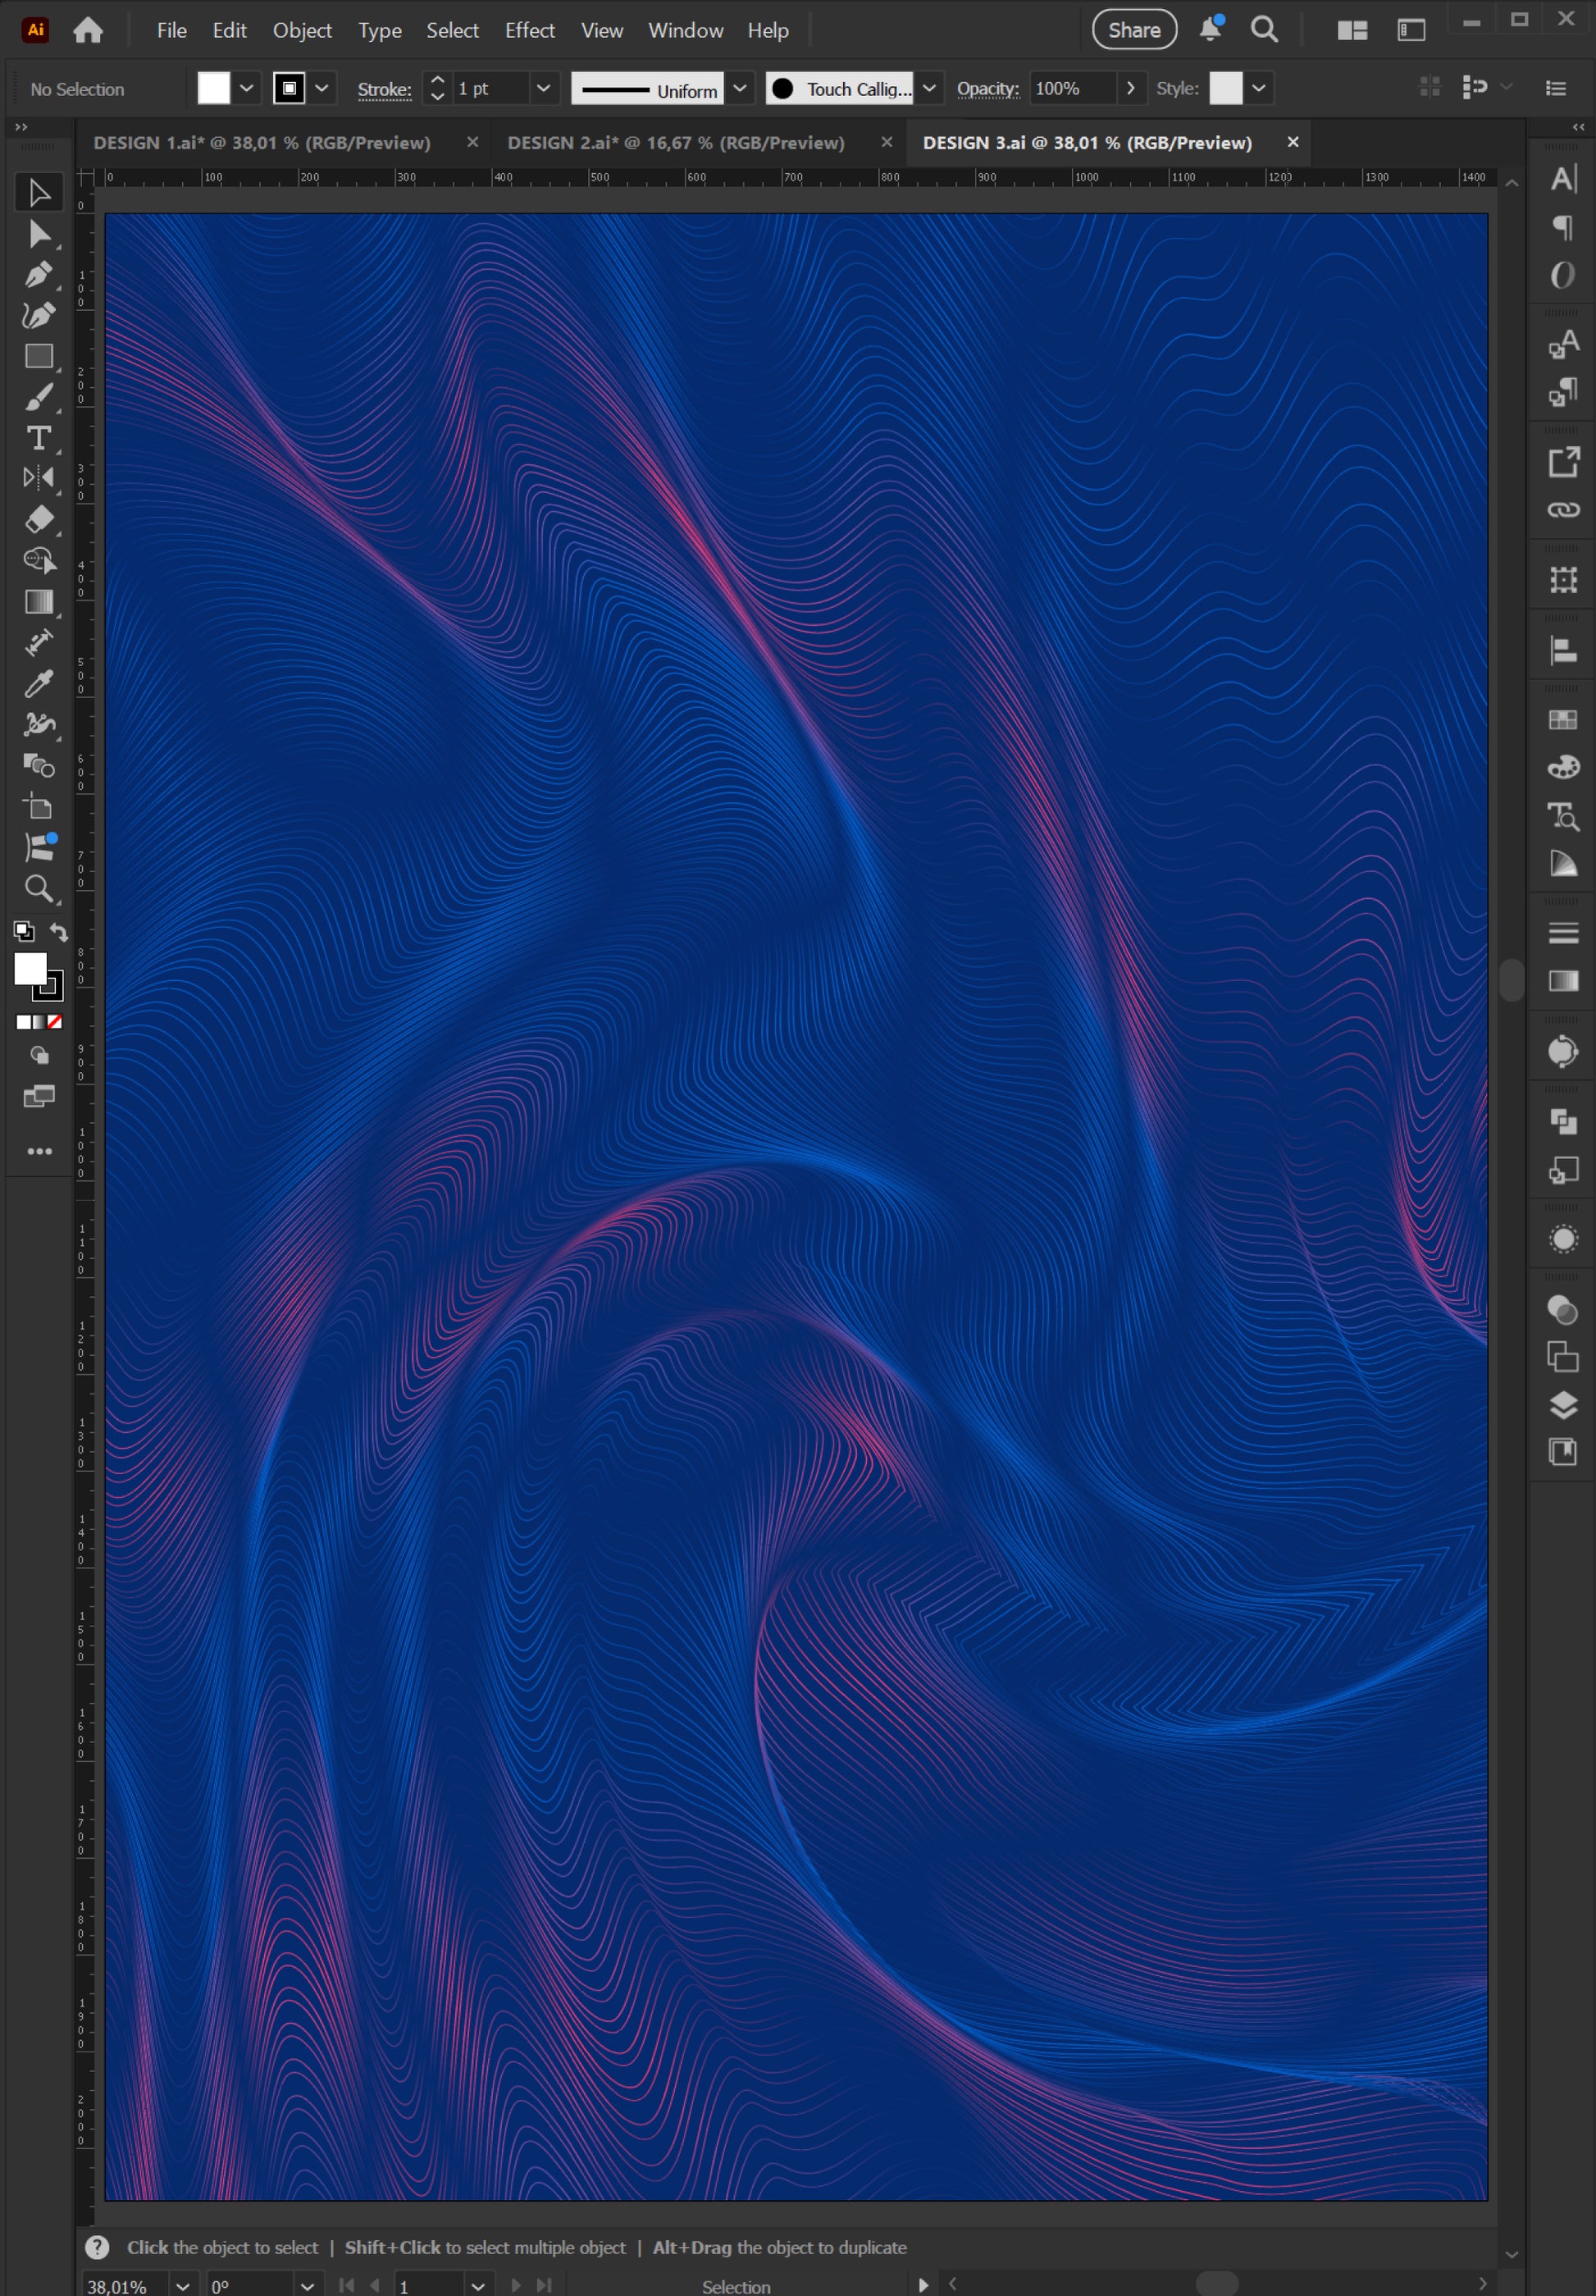Open the Layers panel icon
Image resolution: width=1596 pixels, height=2296 pixels.
[x=1563, y=1405]
